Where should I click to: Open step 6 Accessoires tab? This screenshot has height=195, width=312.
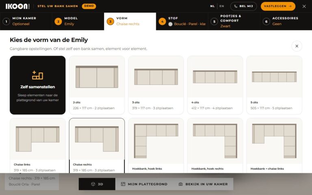click(x=286, y=21)
